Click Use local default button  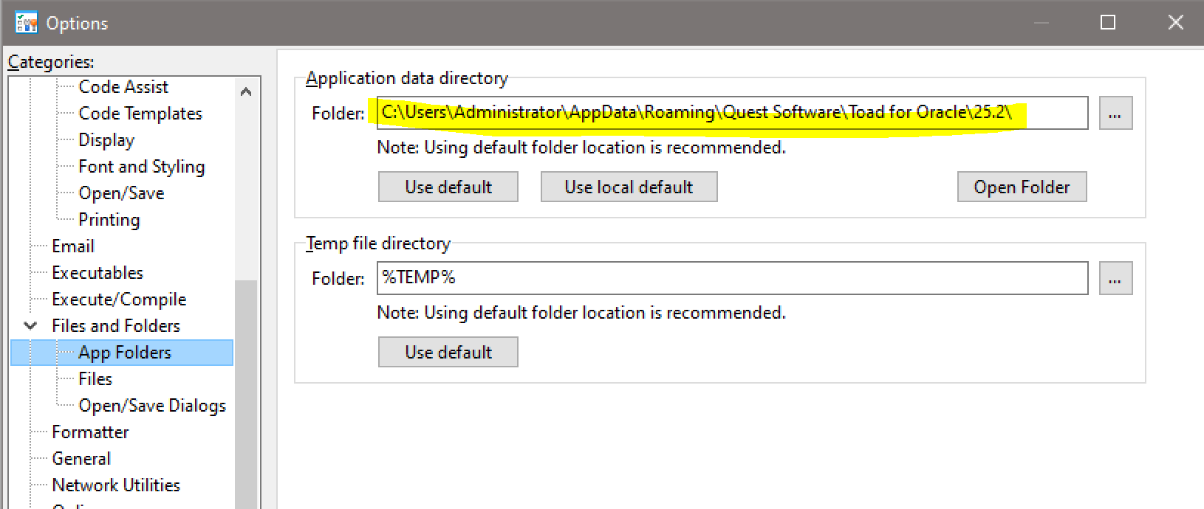[x=629, y=187]
